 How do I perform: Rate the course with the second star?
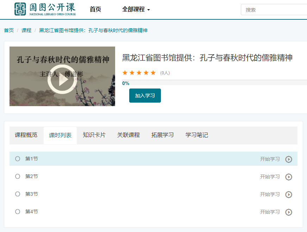pyautogui.click(x=132, y=73)
